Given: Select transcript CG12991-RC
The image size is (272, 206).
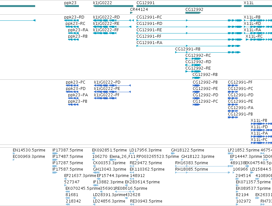Looking at the screenshot, I should tap(149, 17).
